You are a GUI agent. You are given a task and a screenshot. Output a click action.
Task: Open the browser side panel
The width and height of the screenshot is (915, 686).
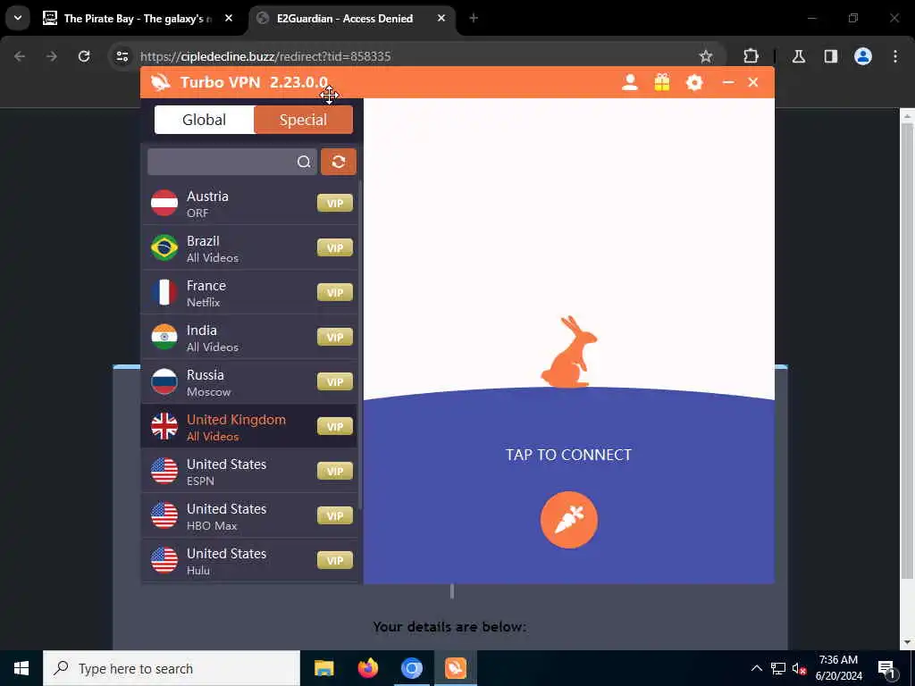(x=830, y=56)
